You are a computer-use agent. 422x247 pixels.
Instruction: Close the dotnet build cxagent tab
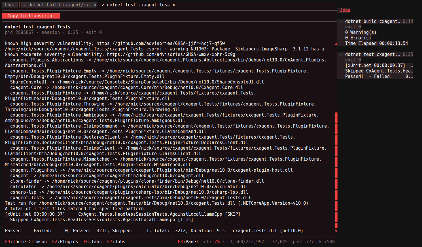[x=95, y=5]
